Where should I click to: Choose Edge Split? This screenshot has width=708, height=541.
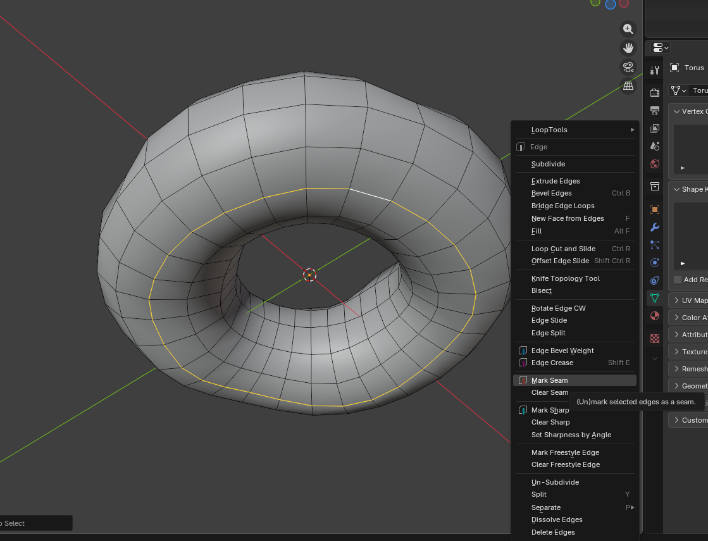pyautogui.click(x=574, y=333)
